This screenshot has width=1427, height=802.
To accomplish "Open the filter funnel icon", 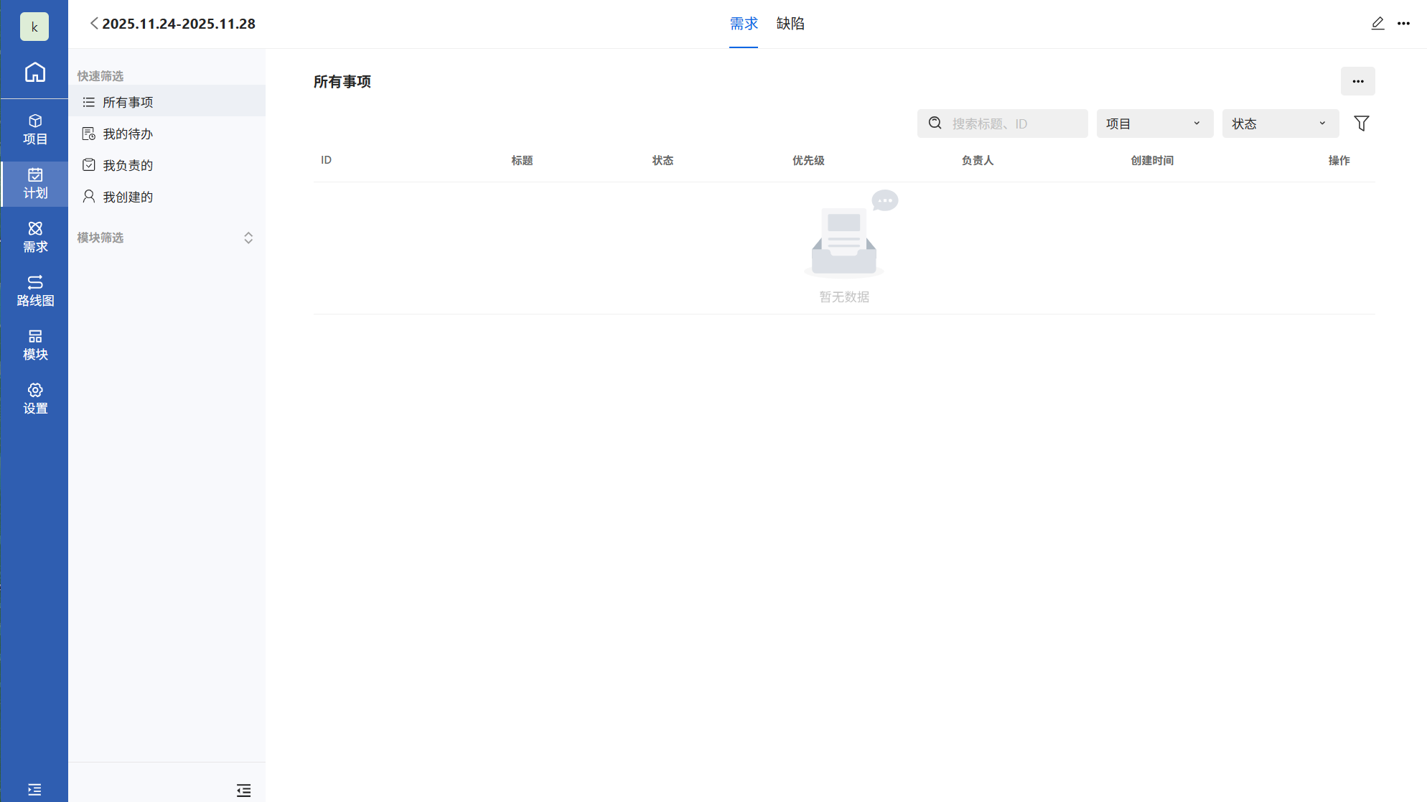I will click(1361, 123).
